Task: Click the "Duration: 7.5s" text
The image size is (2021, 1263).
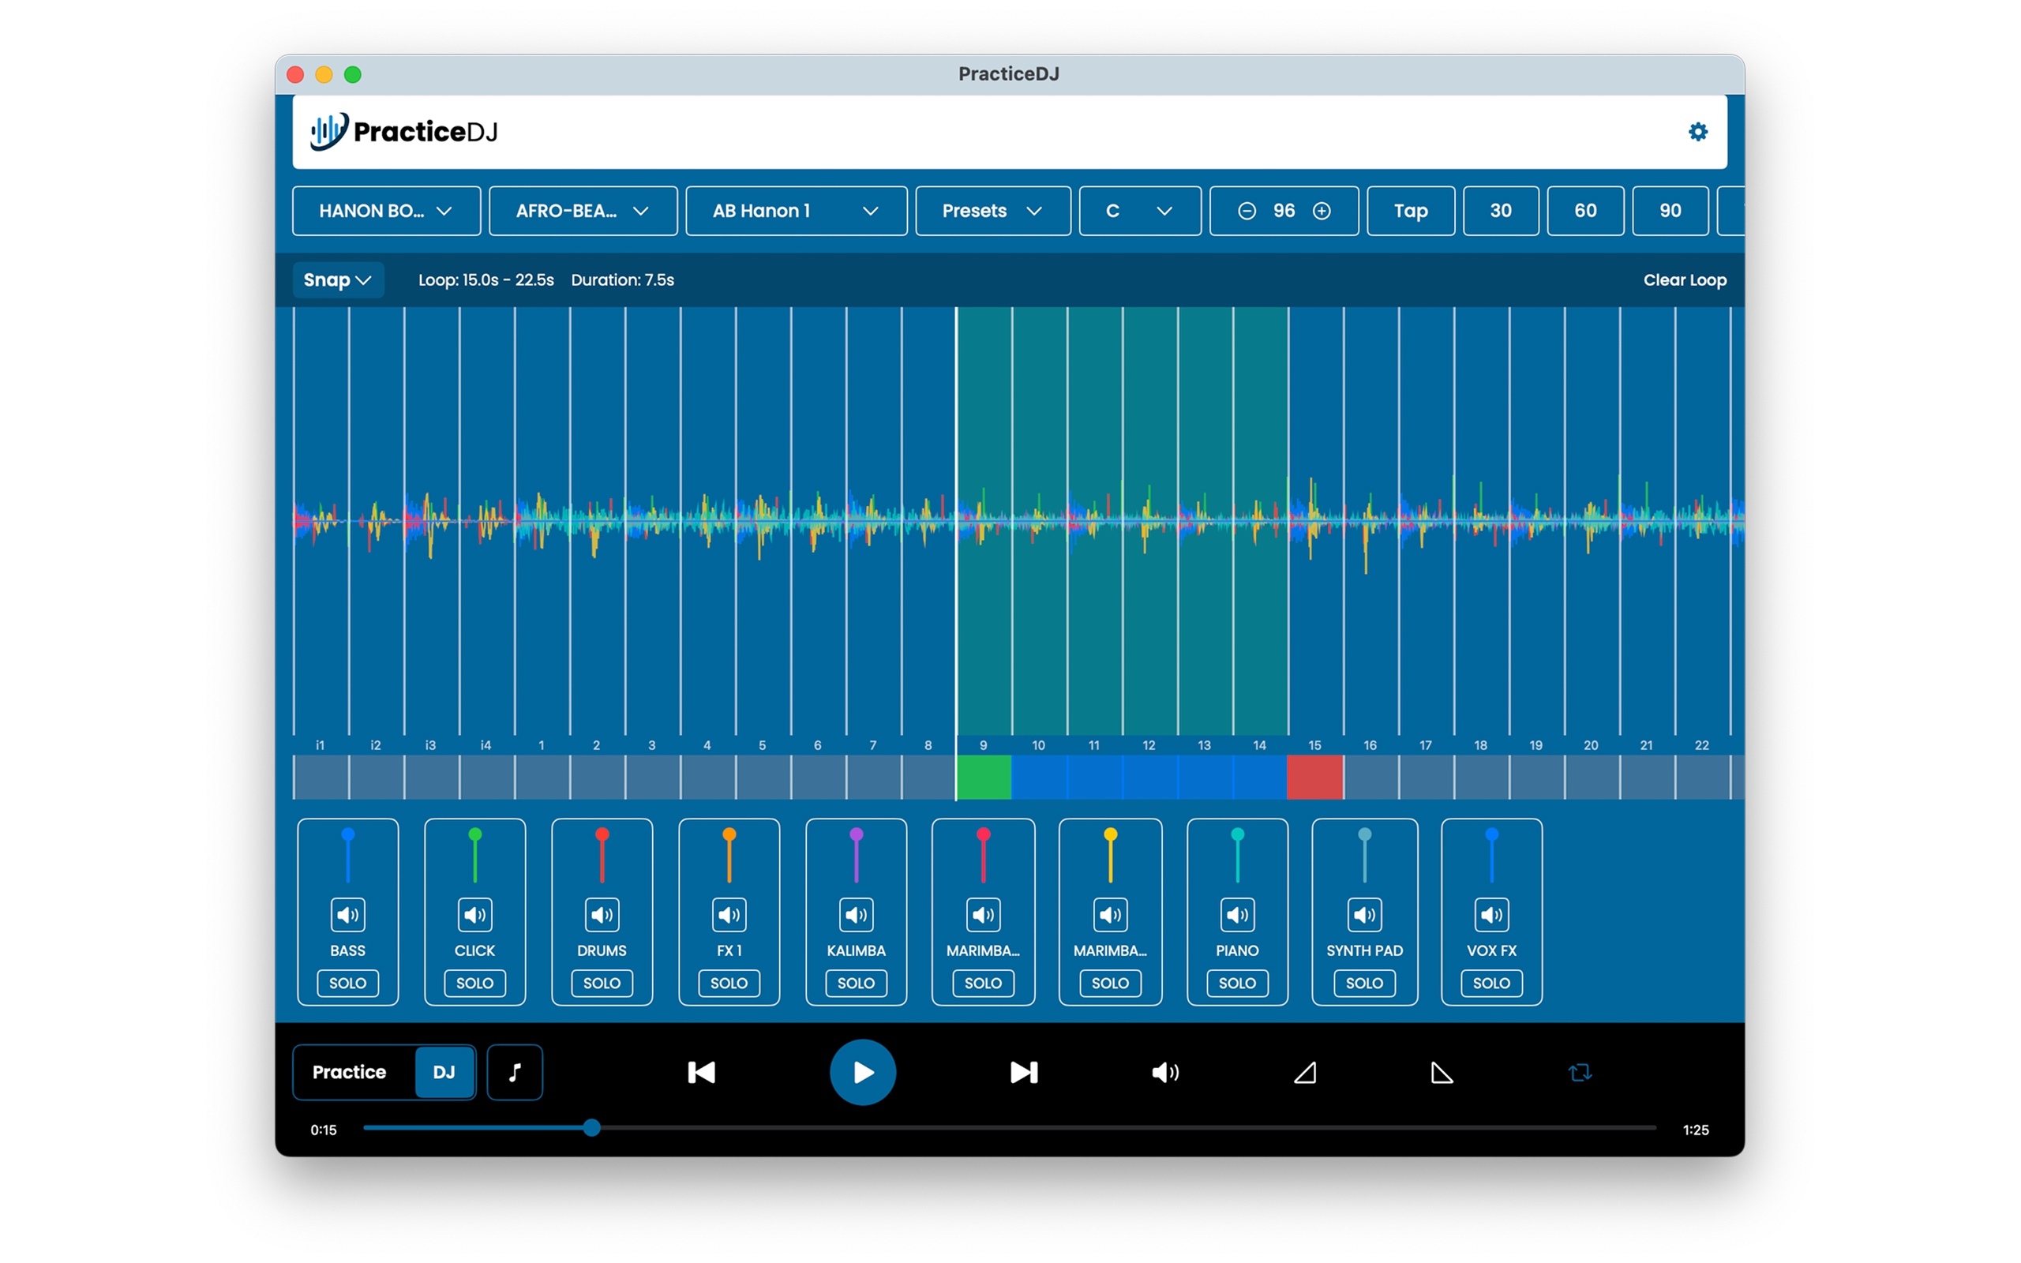Action: 622,279
